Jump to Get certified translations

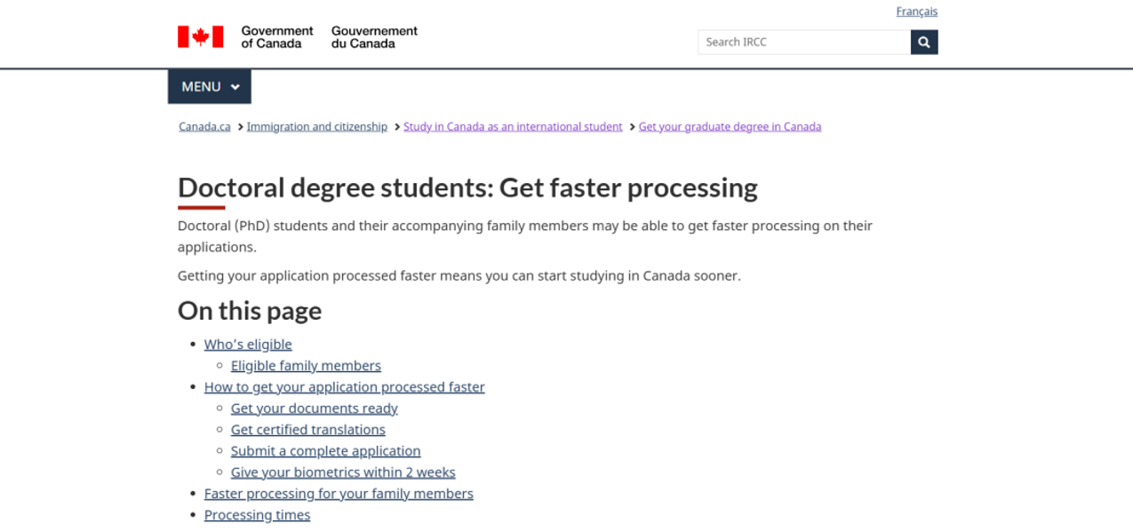coord(307,430)
